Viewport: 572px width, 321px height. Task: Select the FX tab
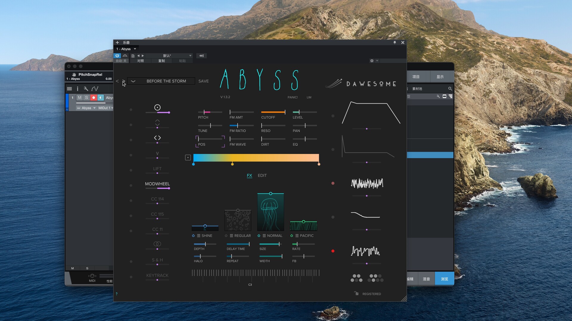tap(249, 175)
